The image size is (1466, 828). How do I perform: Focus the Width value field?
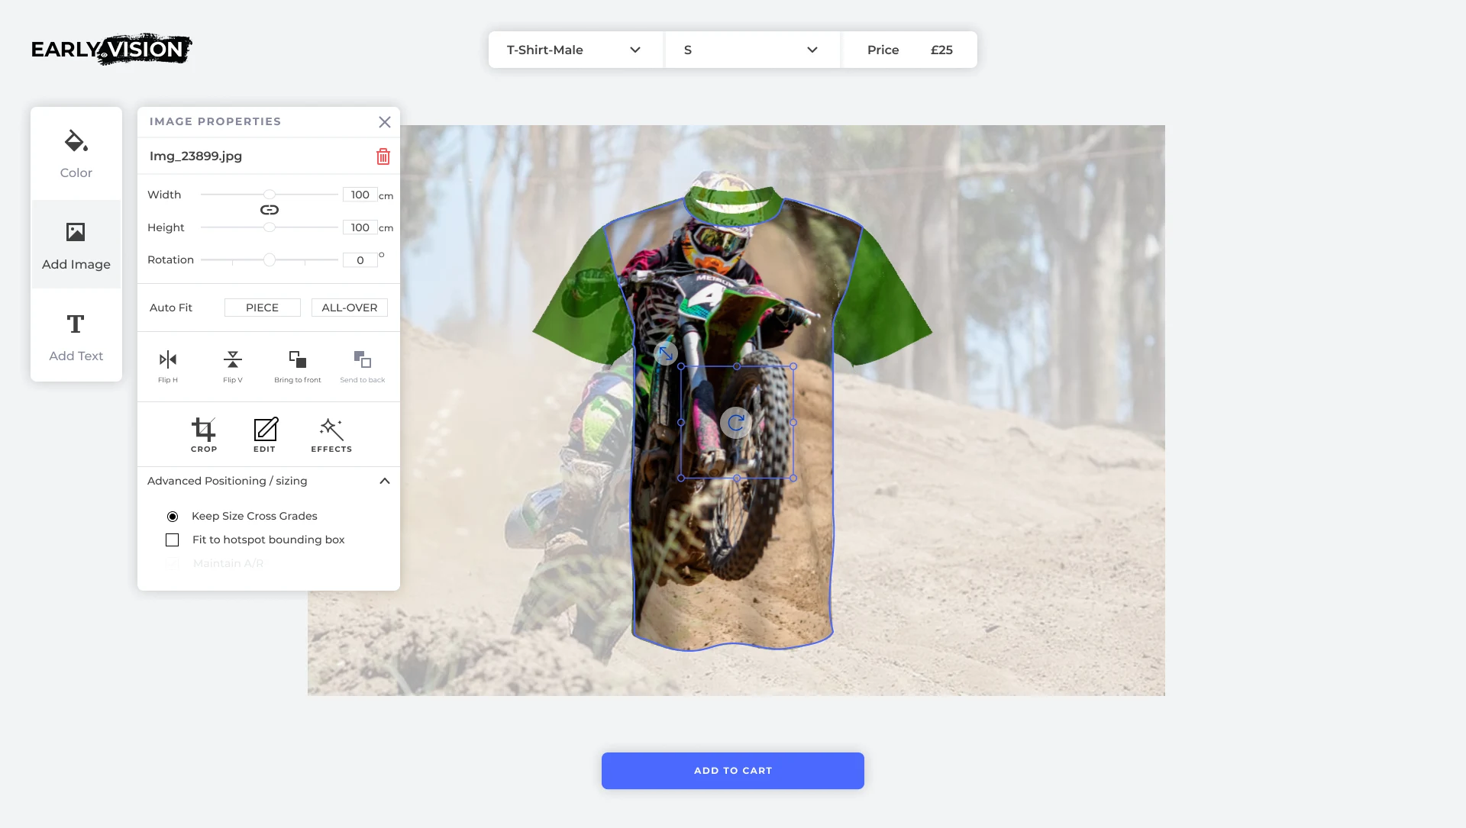point(360,195)
